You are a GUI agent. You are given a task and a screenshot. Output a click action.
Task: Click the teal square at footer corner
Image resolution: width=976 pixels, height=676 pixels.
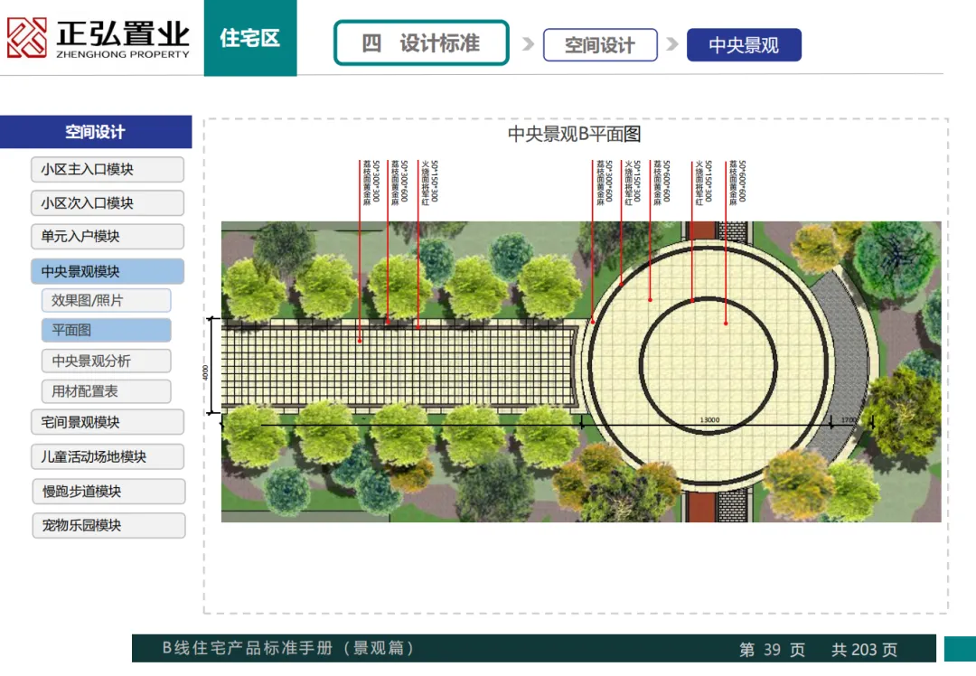960,649
